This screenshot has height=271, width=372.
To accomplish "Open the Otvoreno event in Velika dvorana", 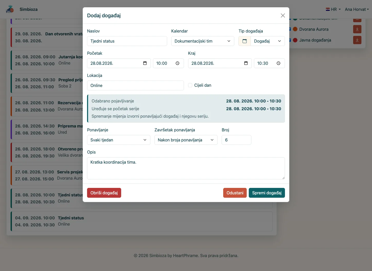I will (47, 152).
